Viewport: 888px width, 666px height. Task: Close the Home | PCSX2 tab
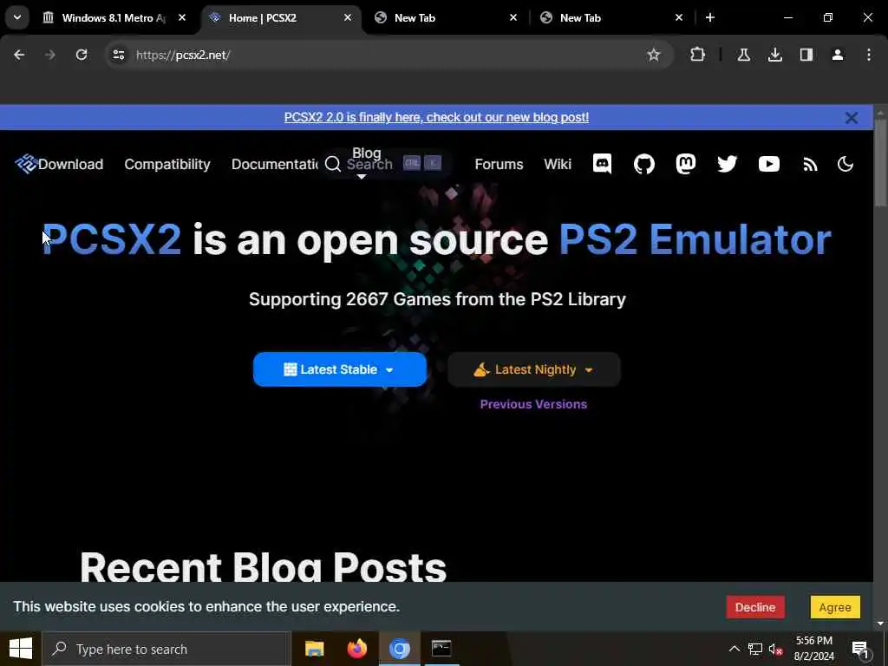pyautogui.click(x=347, y=17)
